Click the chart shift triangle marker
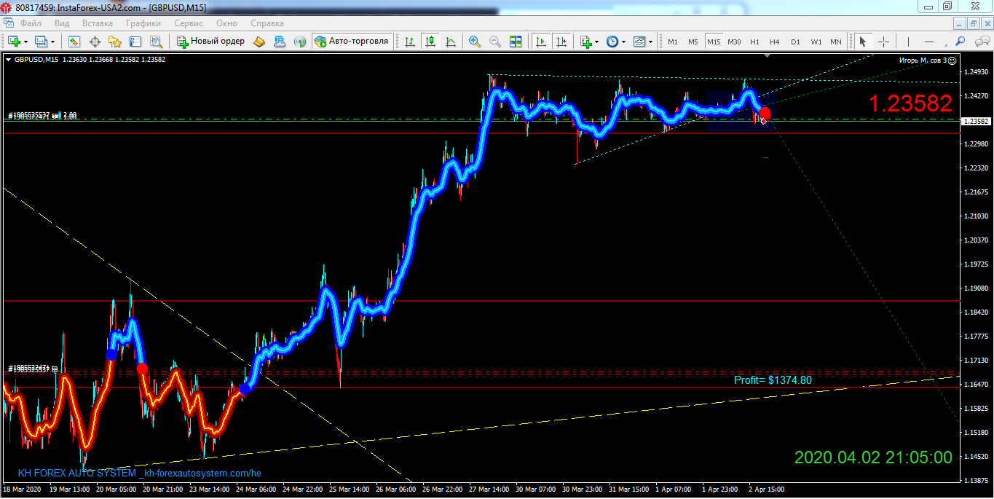Screen dimensions: 994x499 pos(767,55)
